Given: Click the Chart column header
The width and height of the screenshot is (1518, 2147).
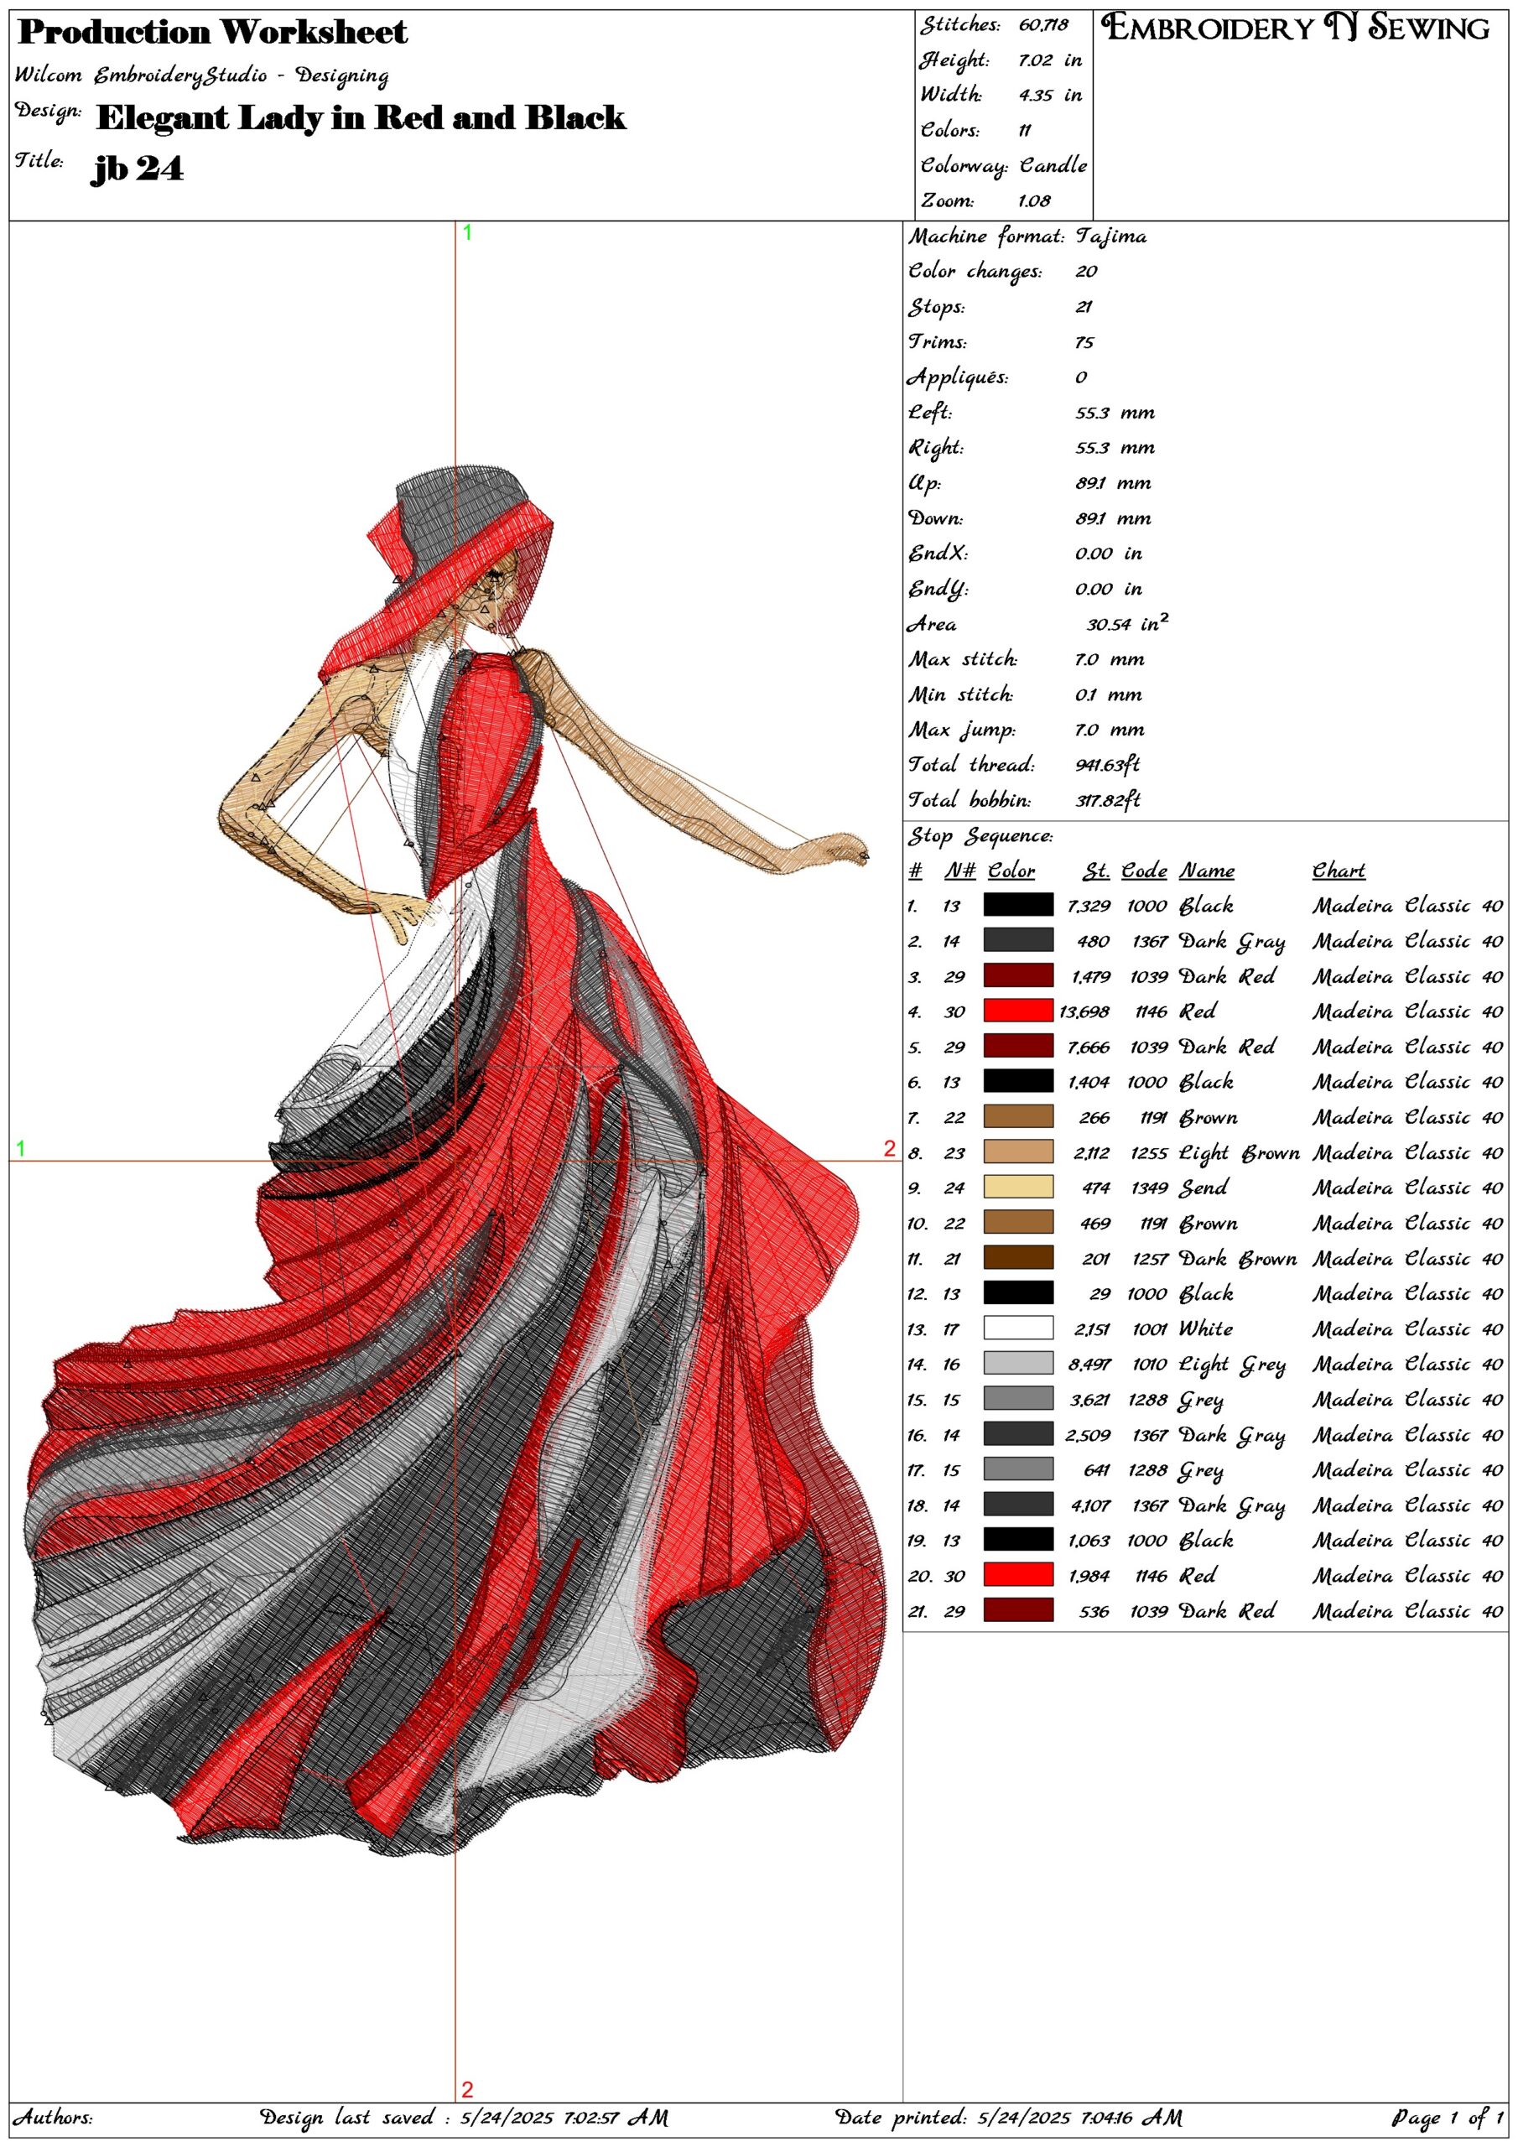Looking at the screenshot, I should (x=1339, y=871).
